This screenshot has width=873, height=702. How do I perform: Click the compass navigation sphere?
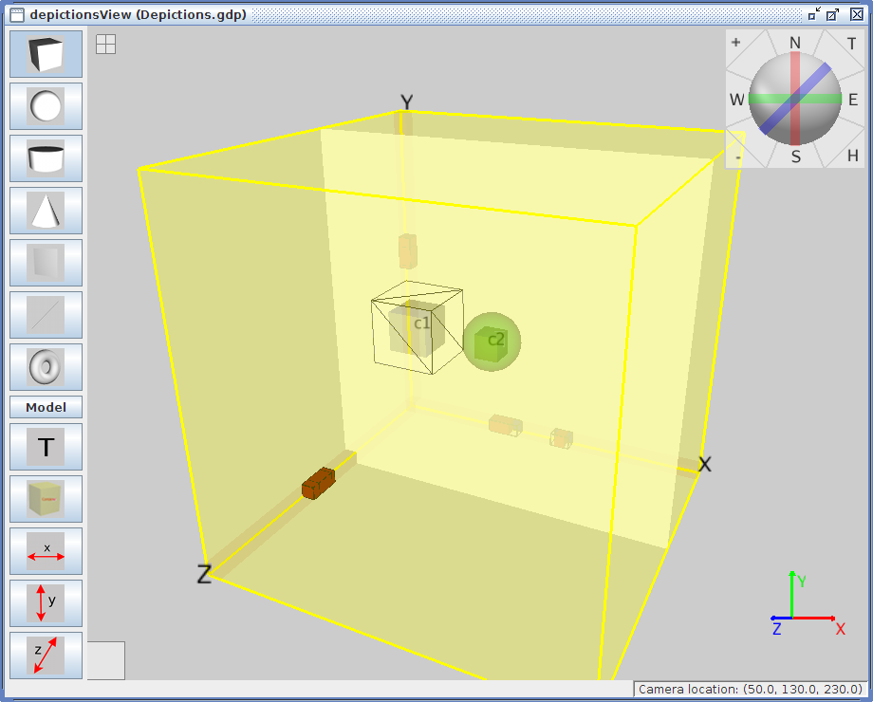pos(795,99)
